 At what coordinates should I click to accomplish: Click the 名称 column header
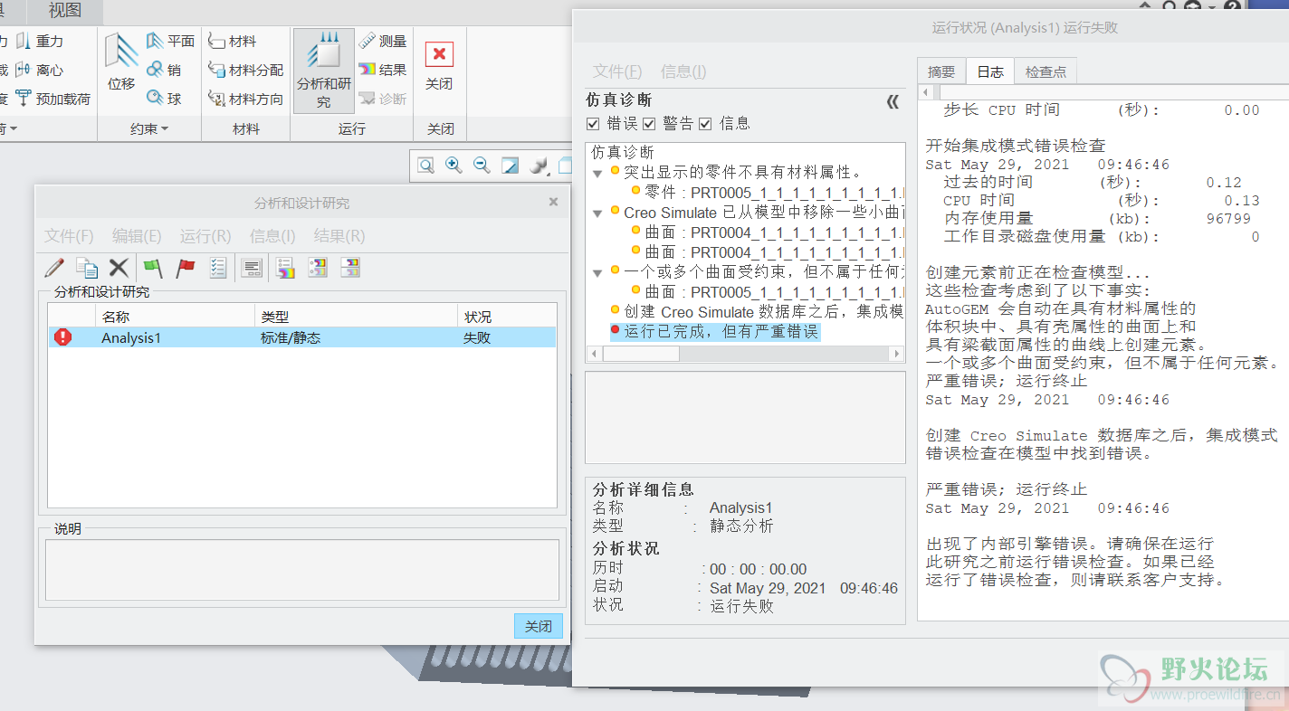coord(175,317)
